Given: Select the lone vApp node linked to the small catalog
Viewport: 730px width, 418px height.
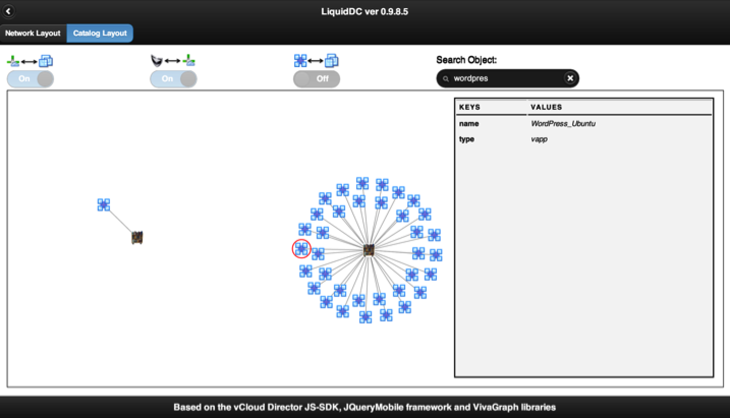Looking at the screenshot, I should 104,205.
